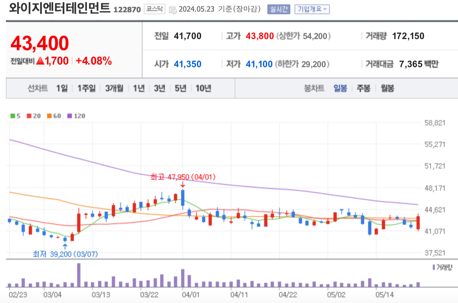The width and height of the screenshot is (458, 303).
Task: Select the 10년 line chart tab
Action: pyautogui.click(x=203, y=88)
